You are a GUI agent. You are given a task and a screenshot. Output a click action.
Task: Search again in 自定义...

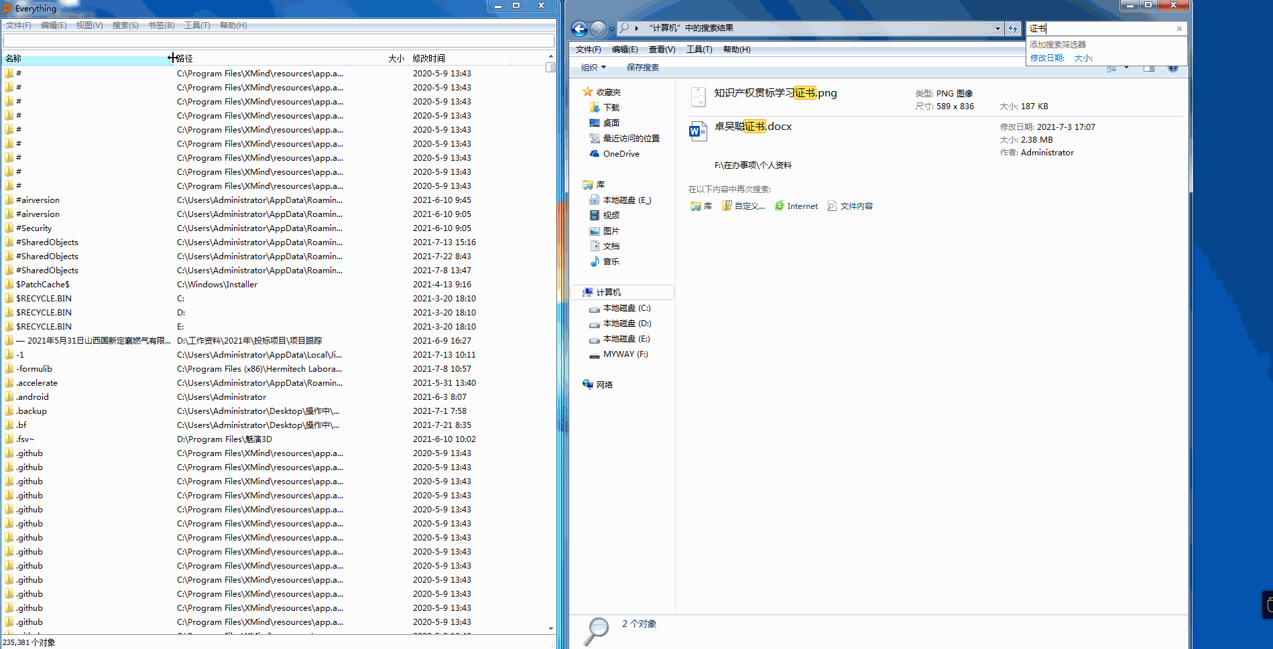click(743, 206)
